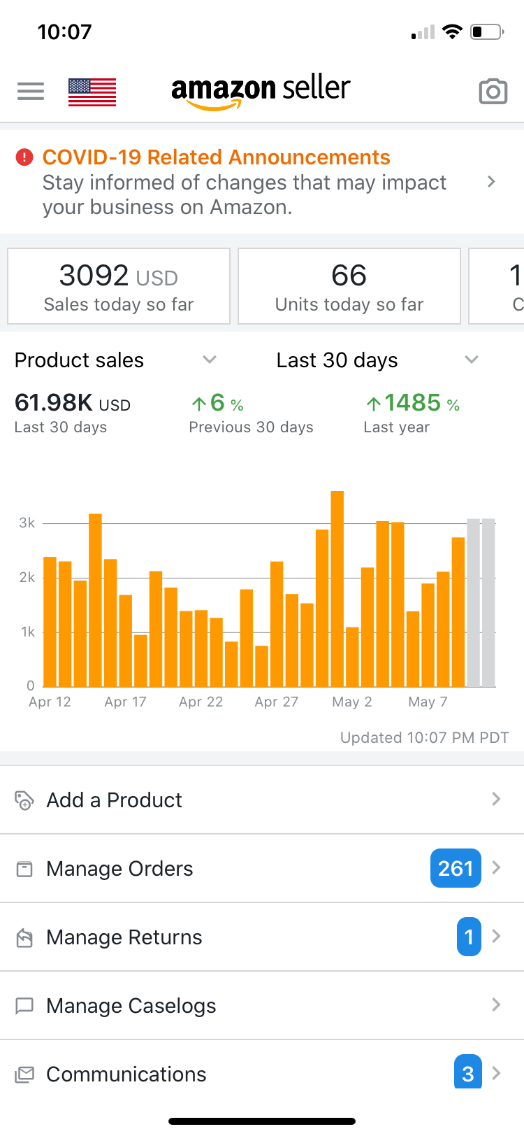
Task: Tap the Manage Caselogs speech bubble icon
Action: click(x=24, y=1006)
